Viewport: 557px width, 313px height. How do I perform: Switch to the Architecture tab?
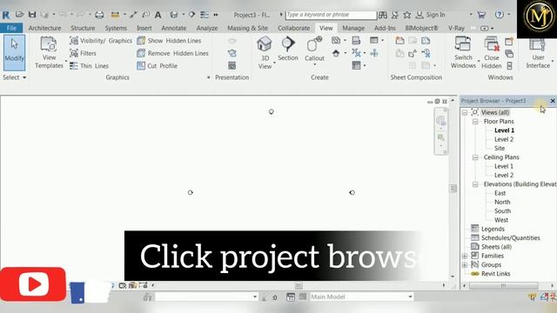(44, 28)
